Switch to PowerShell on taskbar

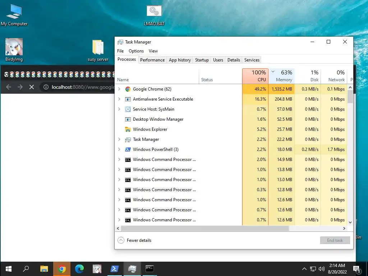pos(115,269)
